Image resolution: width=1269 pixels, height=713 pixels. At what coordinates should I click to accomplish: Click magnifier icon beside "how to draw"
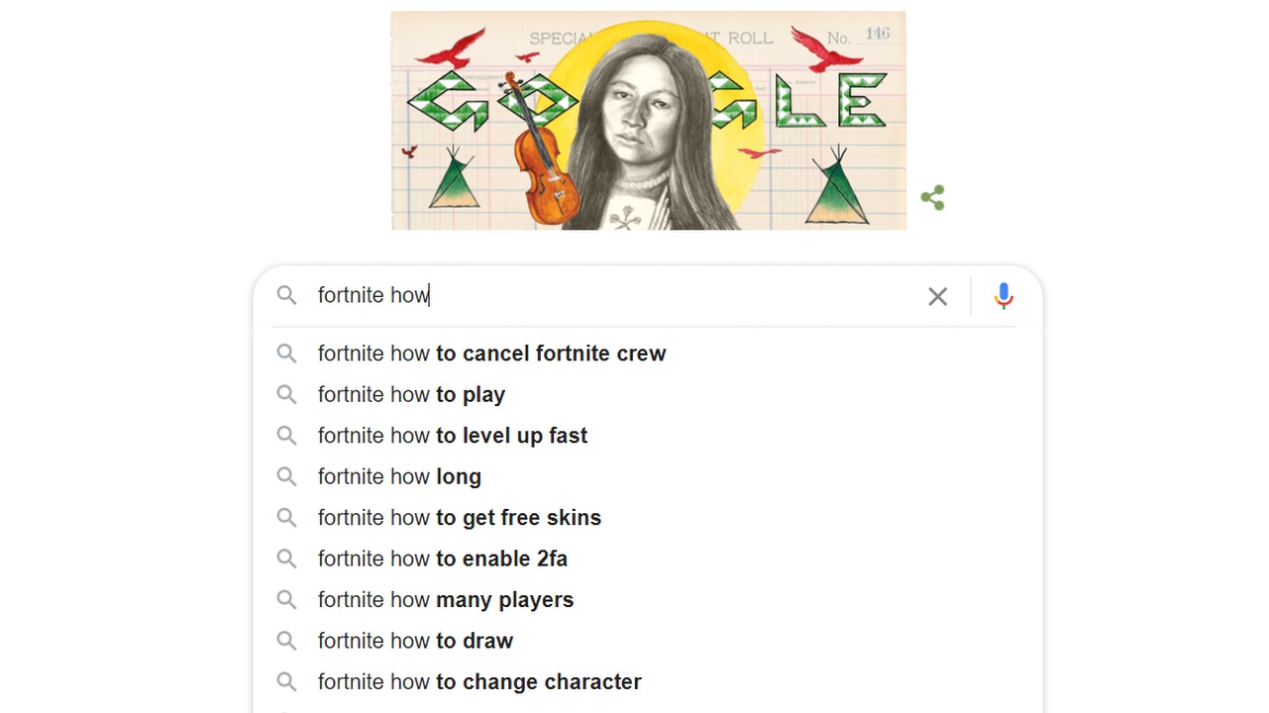[x=287, y=641]
